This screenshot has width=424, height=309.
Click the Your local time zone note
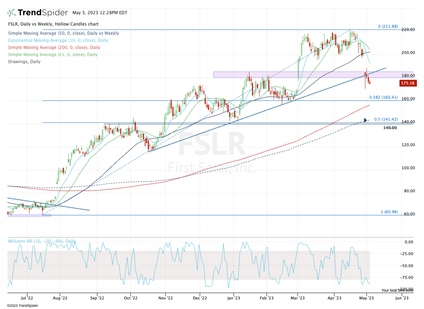pos(397,290)
